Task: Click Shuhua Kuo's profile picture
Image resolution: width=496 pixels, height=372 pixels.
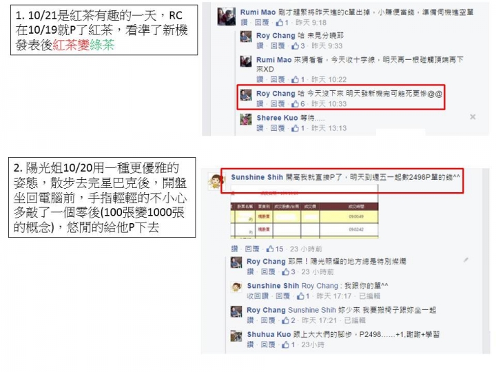Action: pyautogui.click(x=236, y=336)
